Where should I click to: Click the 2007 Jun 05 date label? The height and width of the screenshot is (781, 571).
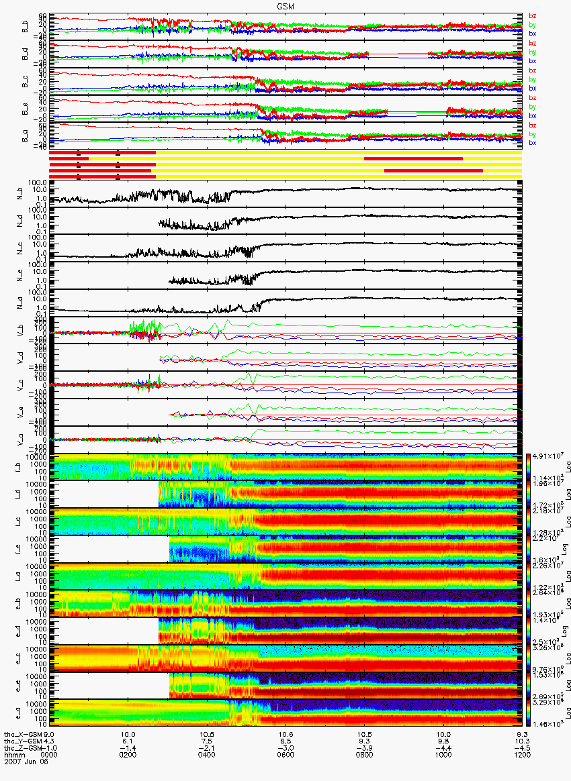tap(26, 762)
